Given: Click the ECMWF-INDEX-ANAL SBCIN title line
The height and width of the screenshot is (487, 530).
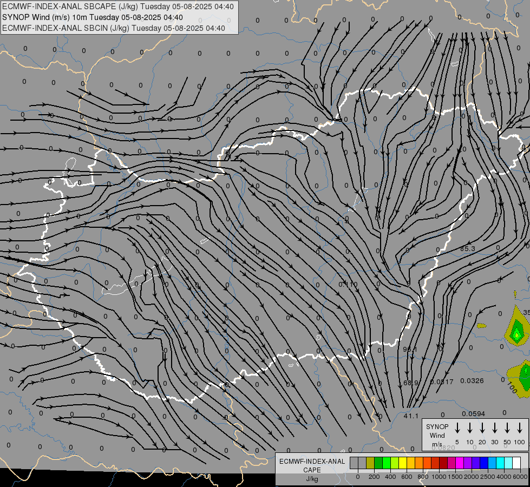Looking at the screenshot, I should tap(114, 28).
